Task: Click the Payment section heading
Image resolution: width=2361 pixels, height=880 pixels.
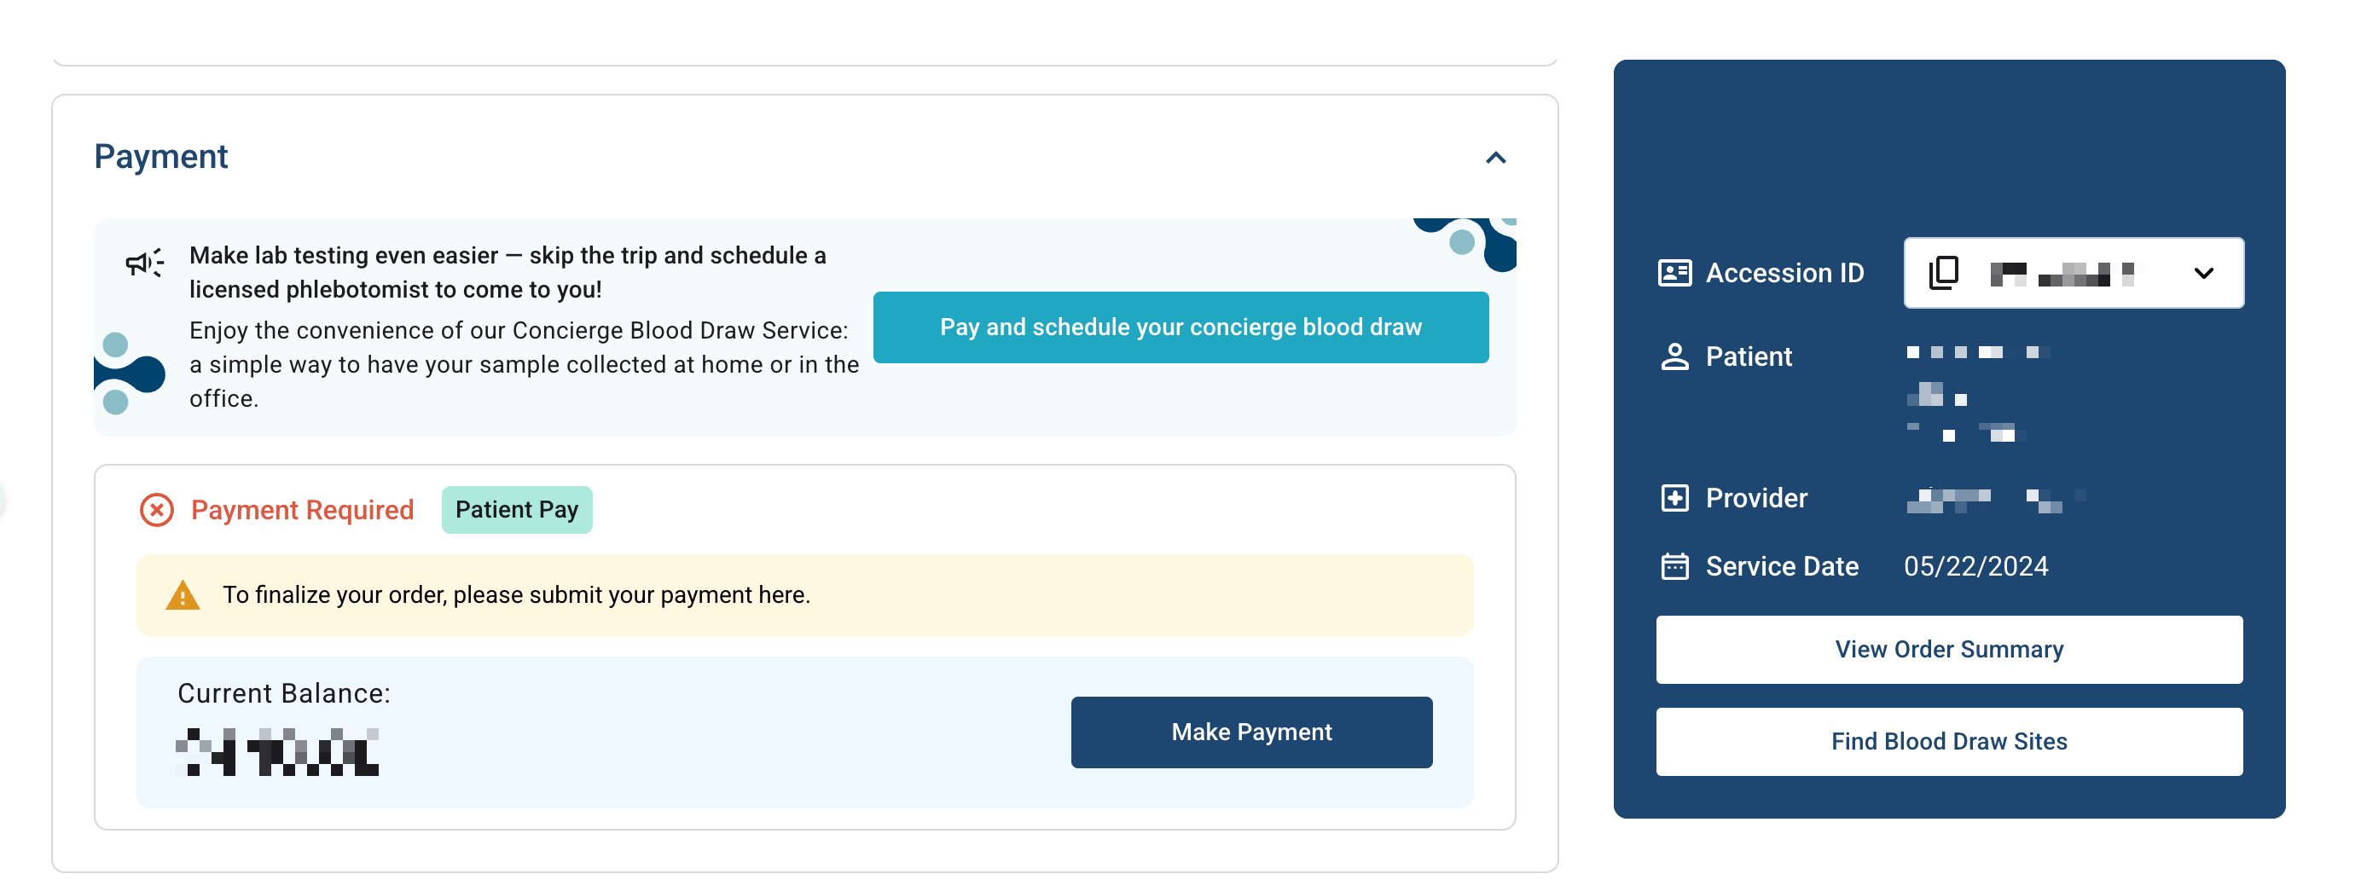Action: [161, 157]
